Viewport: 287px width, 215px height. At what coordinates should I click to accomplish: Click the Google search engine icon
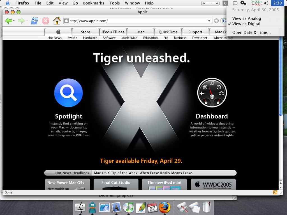click(224, 21)
